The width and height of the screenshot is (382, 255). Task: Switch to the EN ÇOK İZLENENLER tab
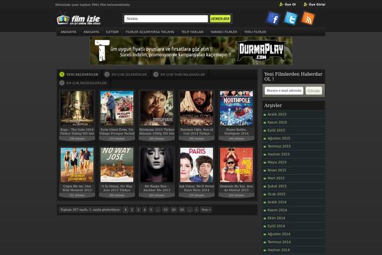coord(126,75)
